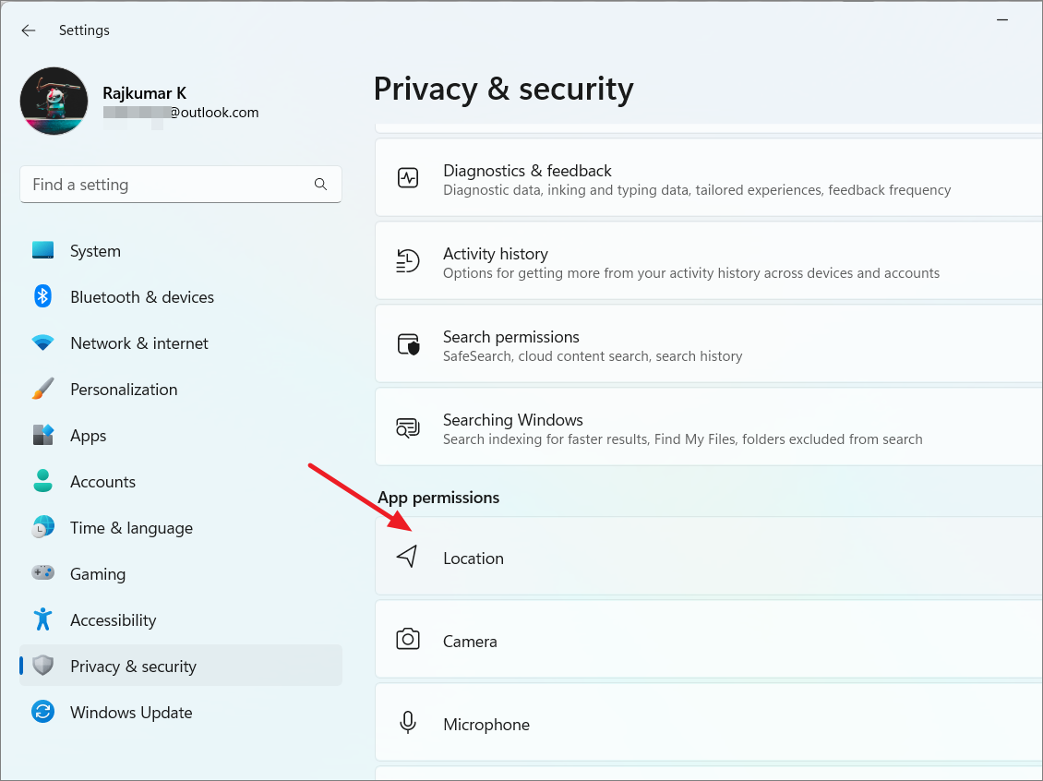Open Searching Windows settings
Screen dimensions: 1043x781
709,427
